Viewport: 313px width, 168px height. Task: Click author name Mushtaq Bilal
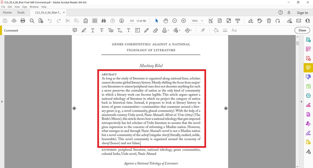point(151,66)
